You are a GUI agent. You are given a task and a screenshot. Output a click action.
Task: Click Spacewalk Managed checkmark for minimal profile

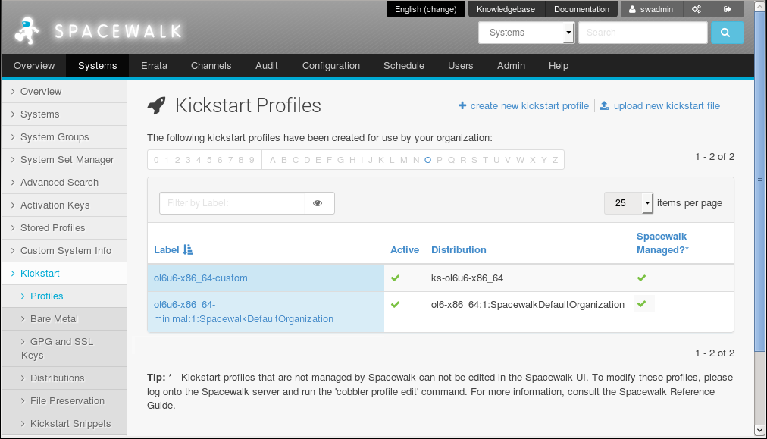click(x=641, y=304)
